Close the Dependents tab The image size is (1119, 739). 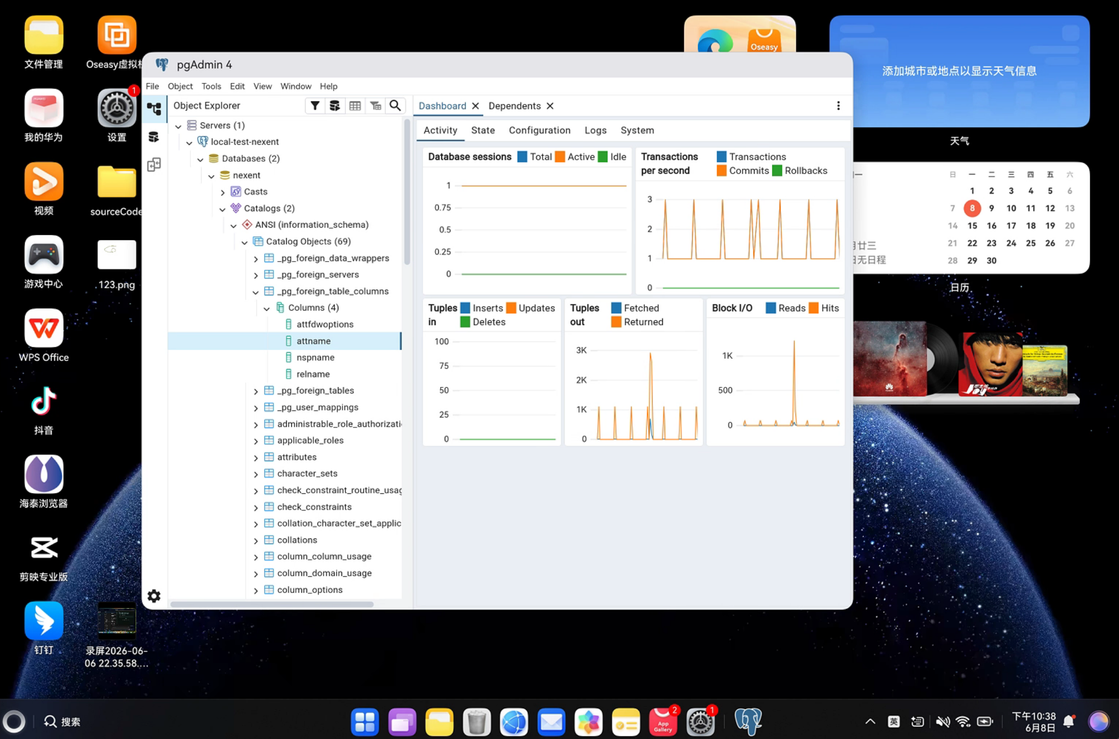tap(550, 106)
